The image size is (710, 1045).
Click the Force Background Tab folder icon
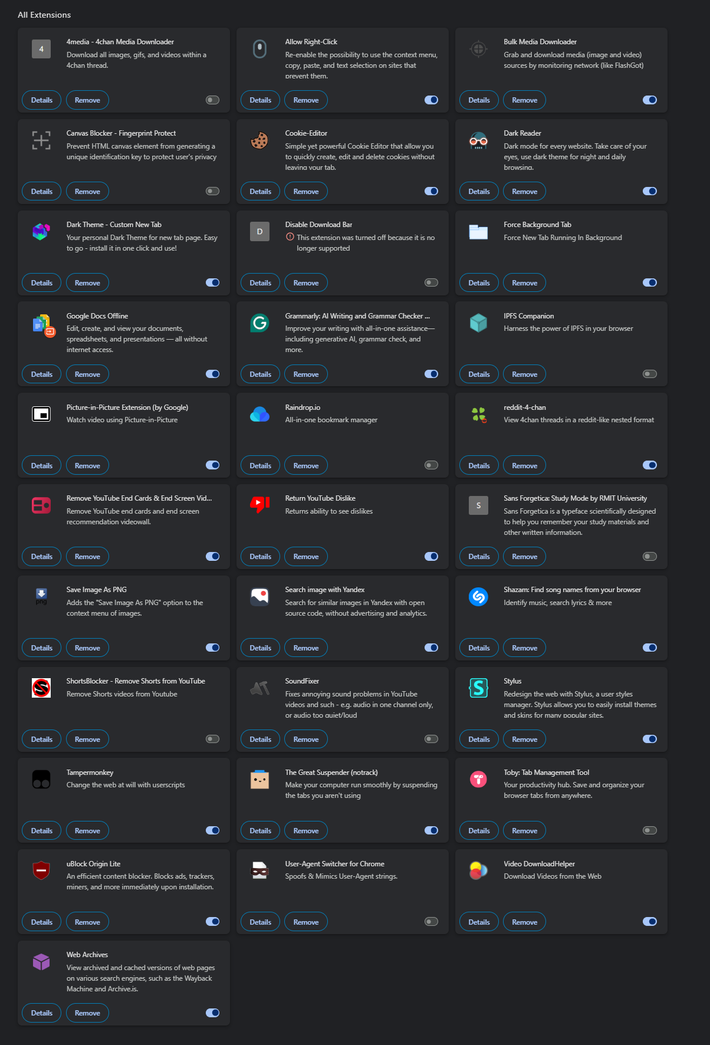(x=478, y=232)
